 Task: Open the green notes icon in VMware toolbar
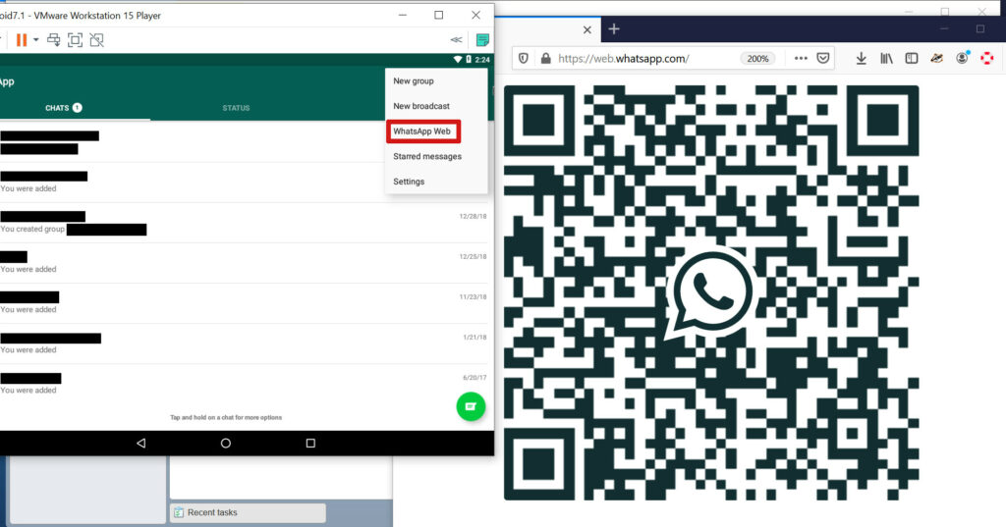[x=482, y=40]
